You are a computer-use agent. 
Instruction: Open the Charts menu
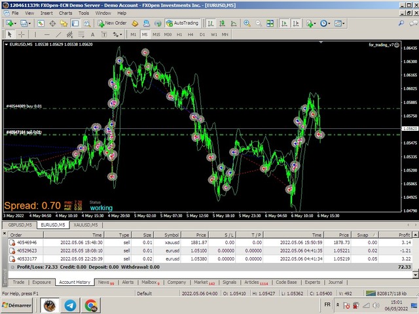(x=65, y=13)
